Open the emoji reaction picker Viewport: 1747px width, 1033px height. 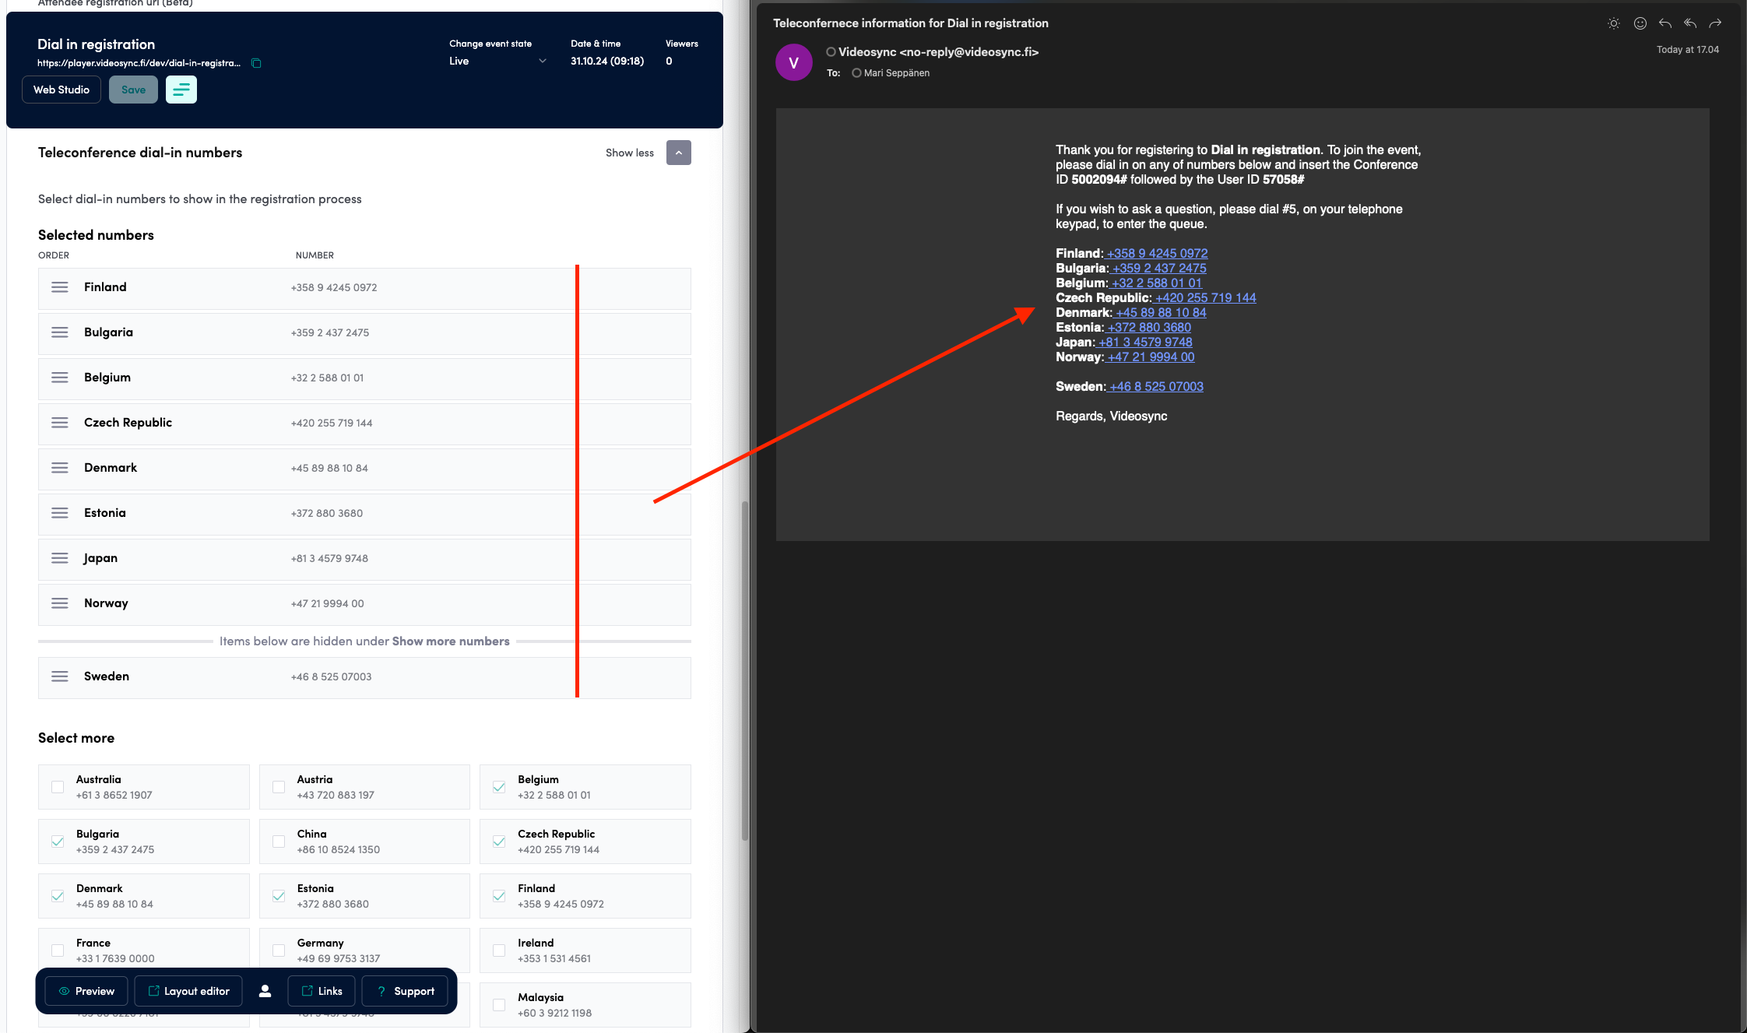click(1640, 23)
